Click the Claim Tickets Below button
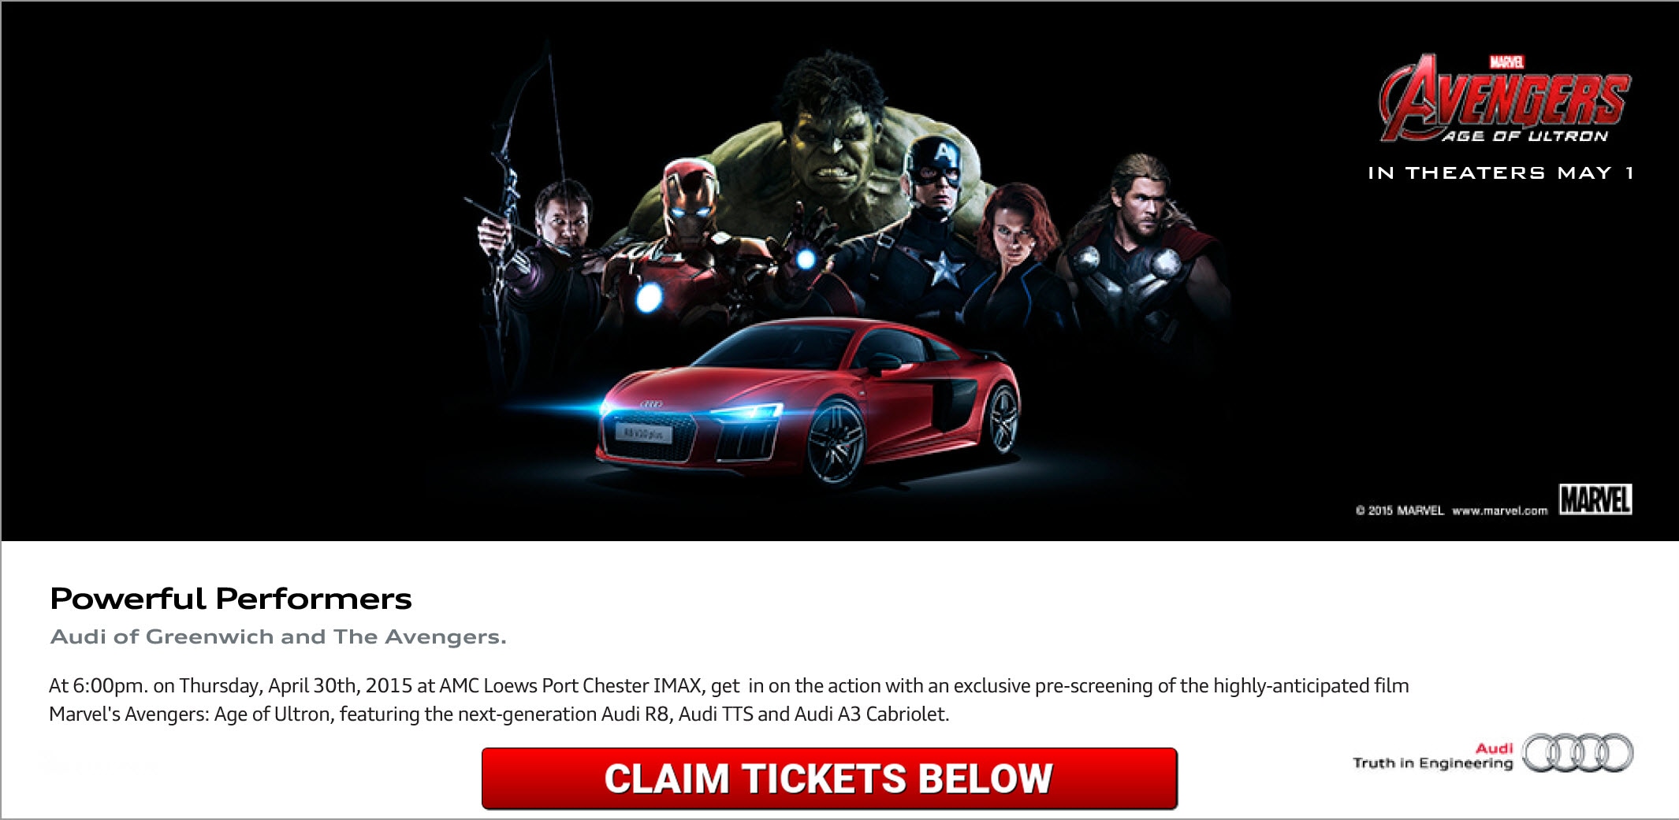 tap(829, 778)
